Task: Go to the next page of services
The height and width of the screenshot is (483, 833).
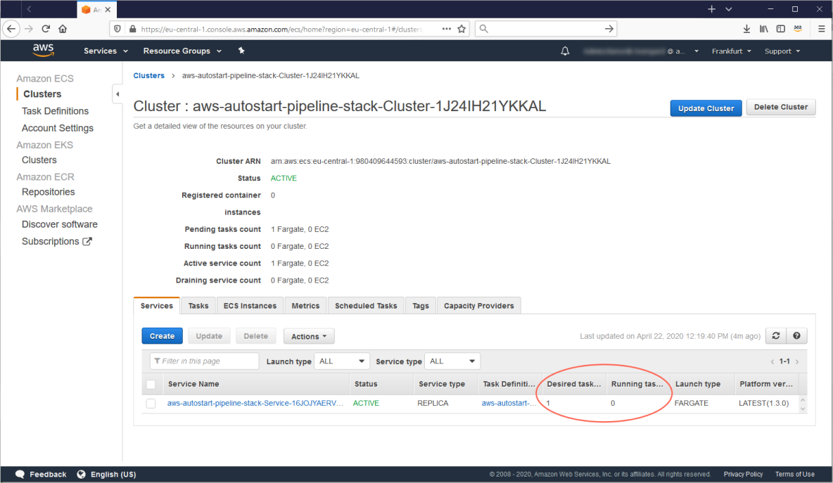Action: (x=797, y=361)
